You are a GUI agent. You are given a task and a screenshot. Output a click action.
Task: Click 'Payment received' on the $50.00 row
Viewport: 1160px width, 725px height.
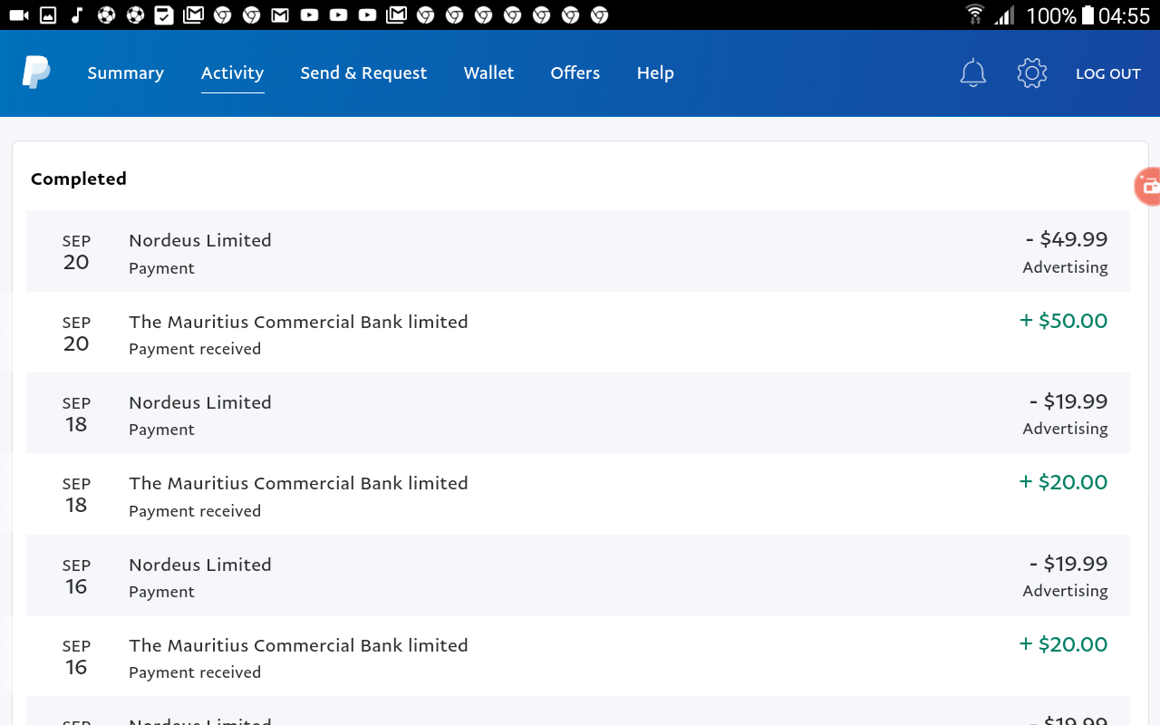pyautogui.click(x=195, y=349)
